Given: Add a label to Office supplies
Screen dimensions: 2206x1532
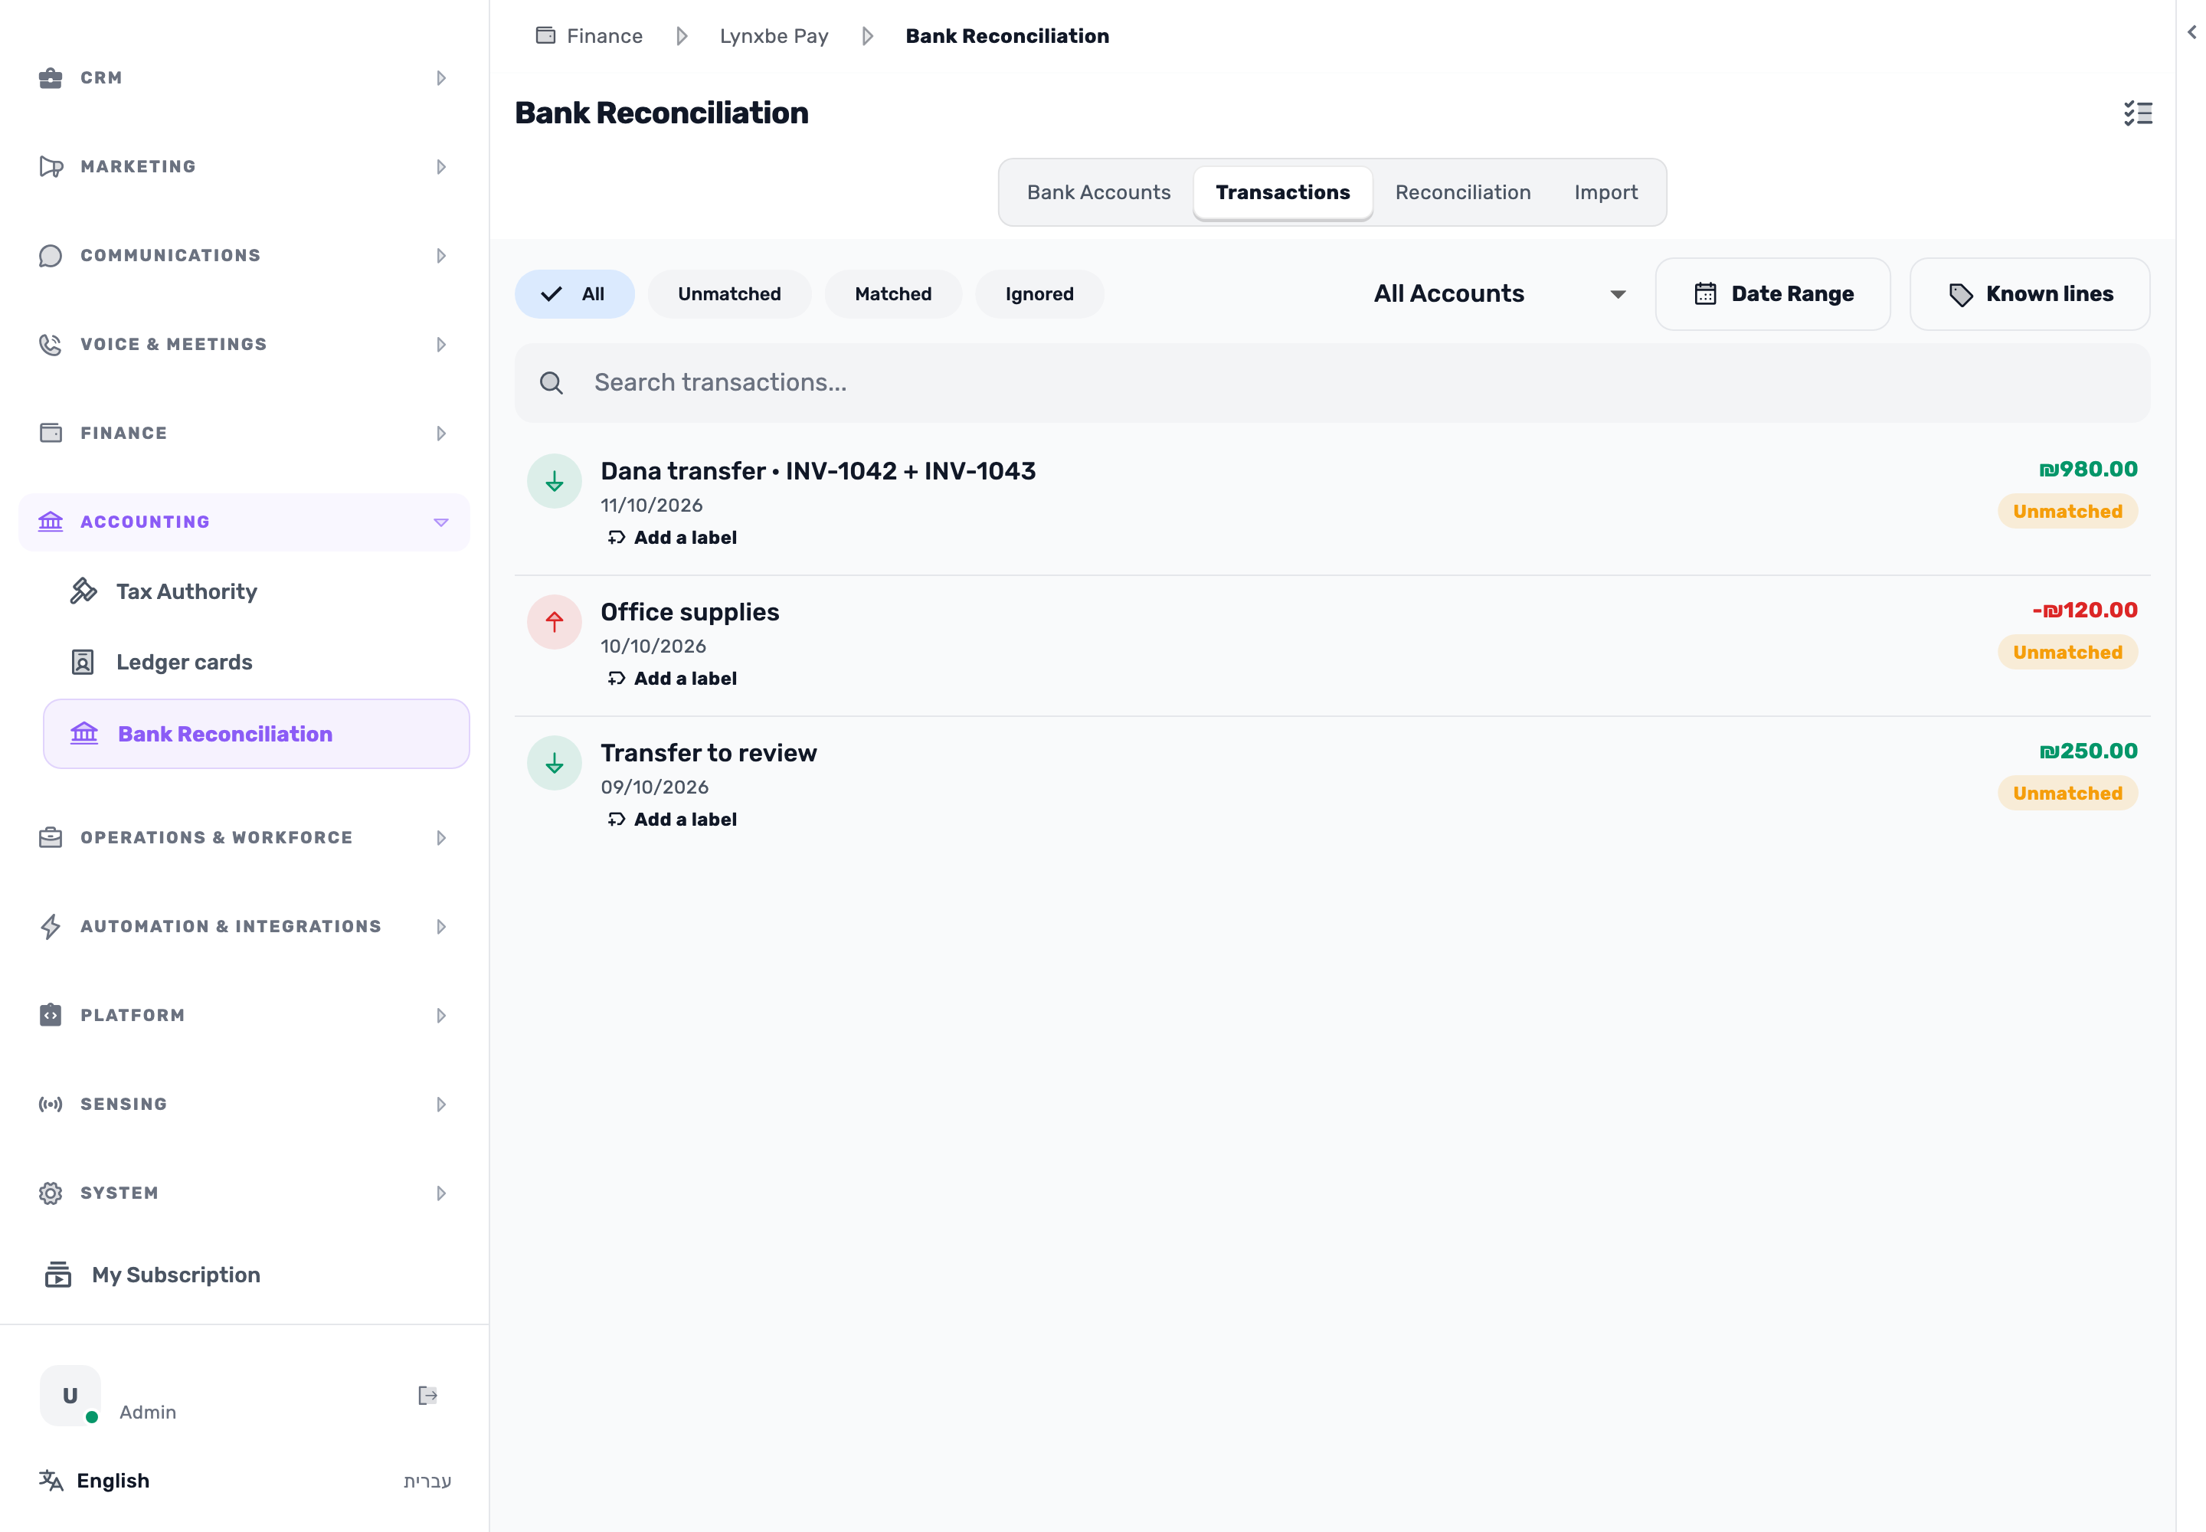Looking at the screenshot, I should coord(672,679).
